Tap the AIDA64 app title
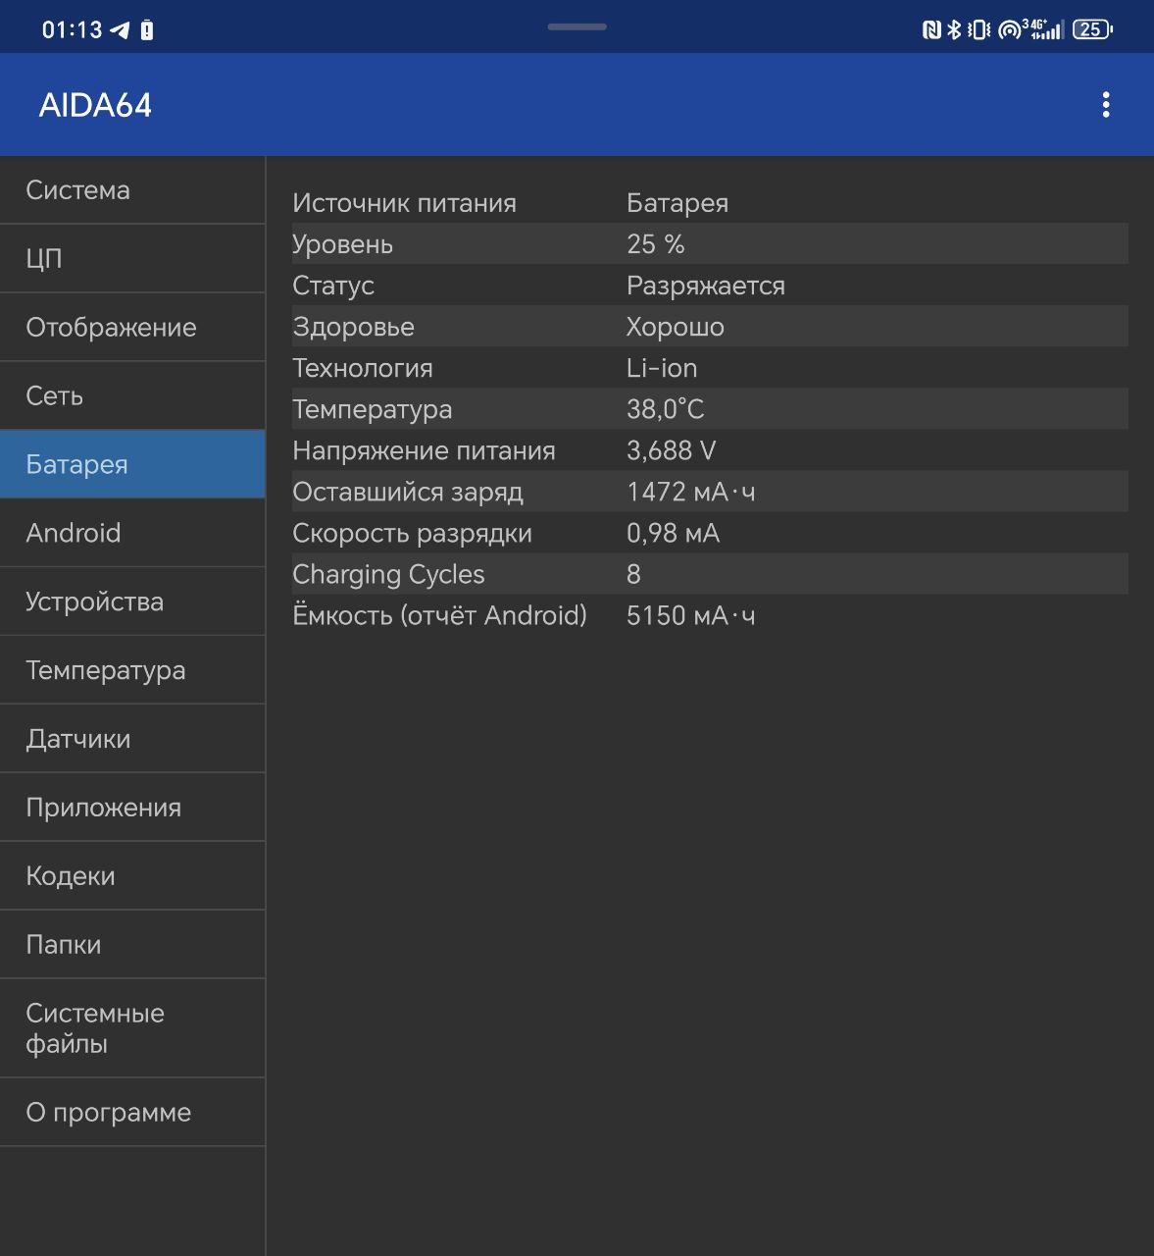1154x1256 pixels. point(95,105)
